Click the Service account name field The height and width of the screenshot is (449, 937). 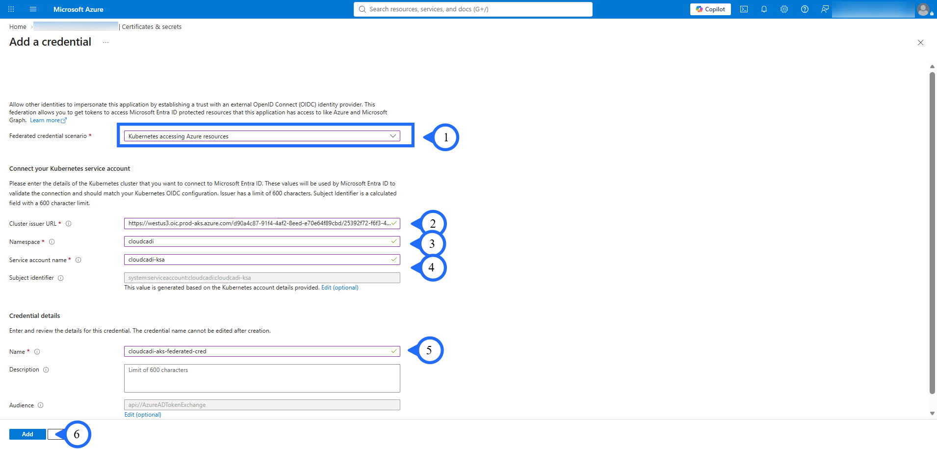262,260
